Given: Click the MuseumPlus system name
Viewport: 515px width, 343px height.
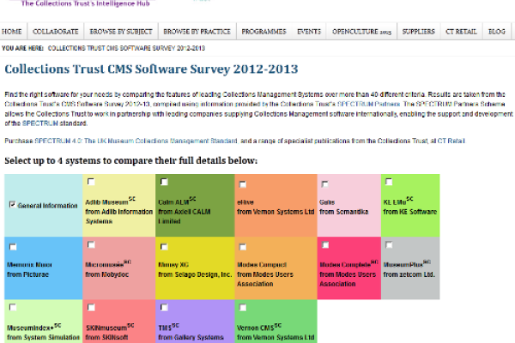Looking at the screenshot, I should click(403, 265).
